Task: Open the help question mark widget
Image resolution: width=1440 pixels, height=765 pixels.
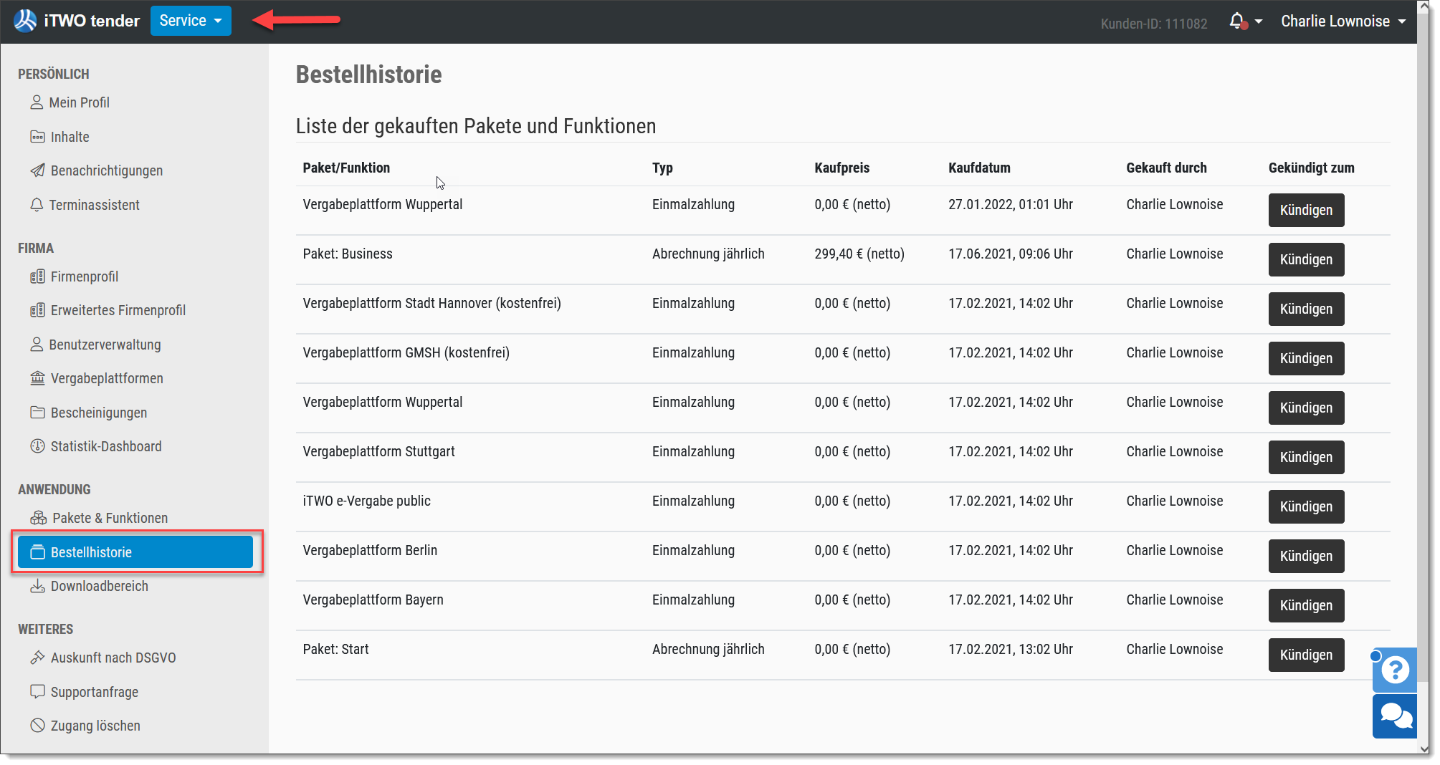Action: point(1395,670)
